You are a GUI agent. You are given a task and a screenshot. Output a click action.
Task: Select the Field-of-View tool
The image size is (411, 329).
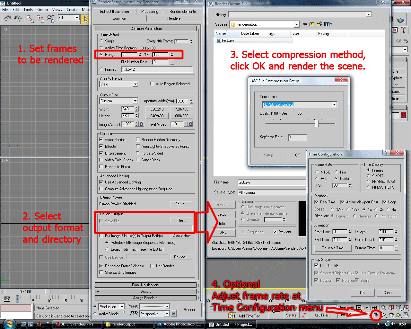(384, 315)
